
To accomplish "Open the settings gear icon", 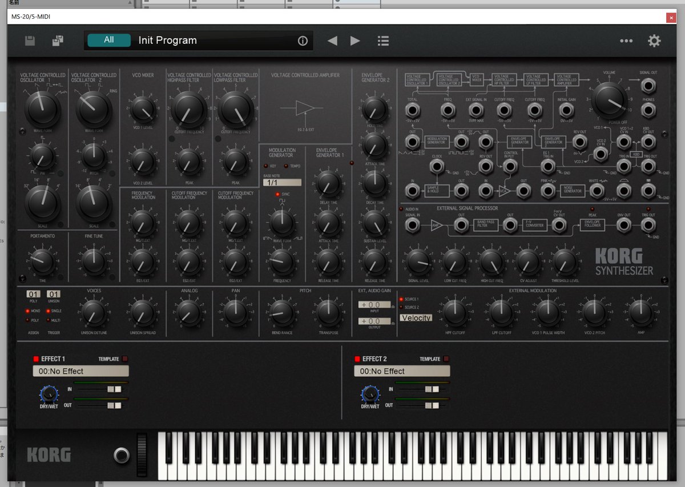I will [x=654, y=41].
